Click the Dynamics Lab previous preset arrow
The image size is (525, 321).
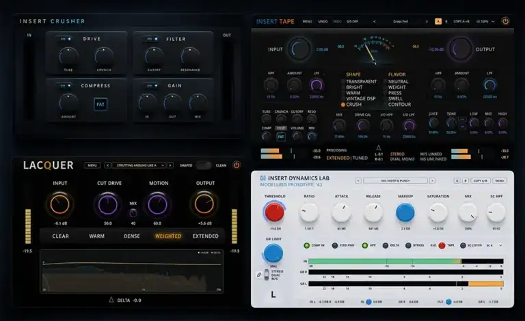[358, 180]
